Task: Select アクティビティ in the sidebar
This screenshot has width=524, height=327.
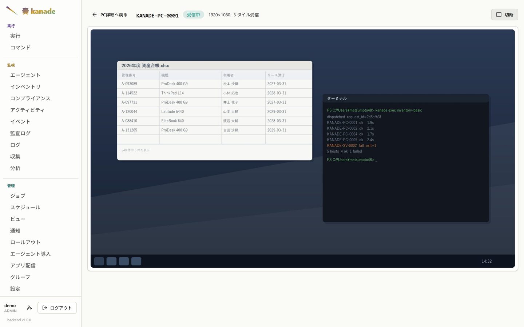Action: [40, 110]
